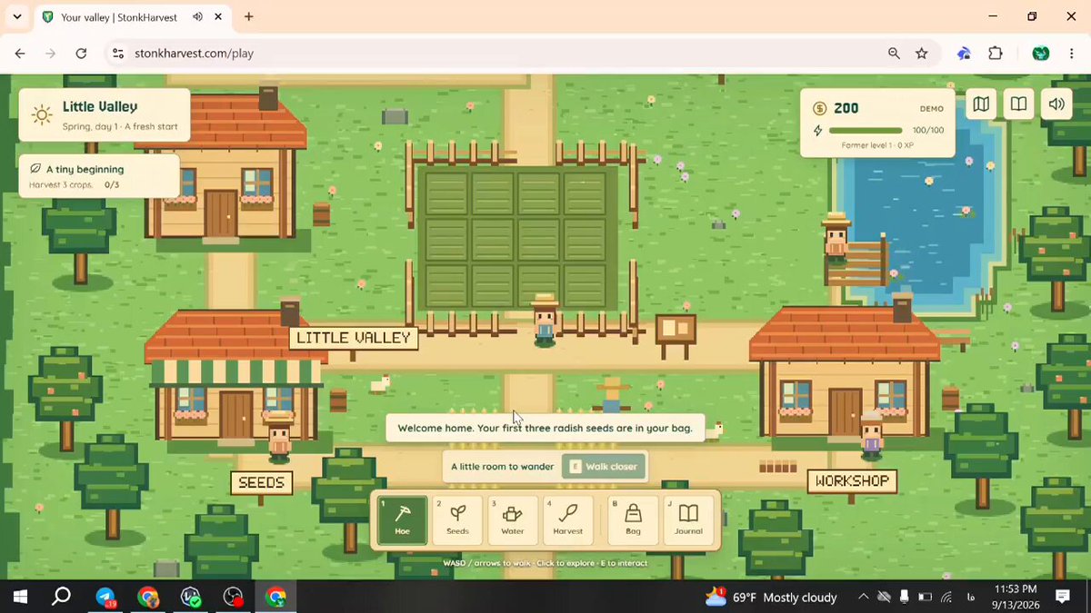The width and height of the screenshot is (1091, 613).
Task: Click the "Farmer level 1 · 0 XP" text
Action: [878, 144]
